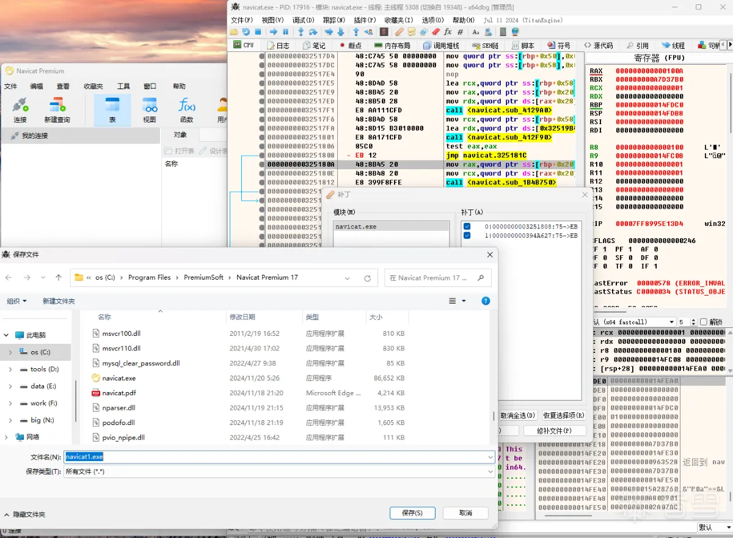The width and height of the screenshot is (733, 538).
Task: Click the step over icon in x64dbg
Action: (x=313, y=32)
